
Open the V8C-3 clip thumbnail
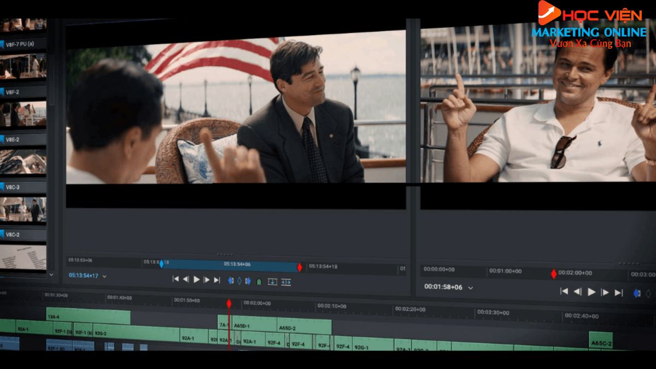(23, 210)
